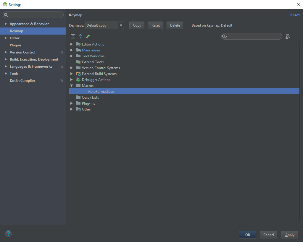Open Kotlin Compiler settings page
This screenshot has height=242, width=303.
pyautogui.click(x=22, y=80)
